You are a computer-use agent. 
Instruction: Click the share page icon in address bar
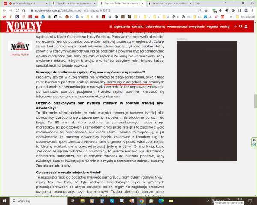click(x=200, y=10)
